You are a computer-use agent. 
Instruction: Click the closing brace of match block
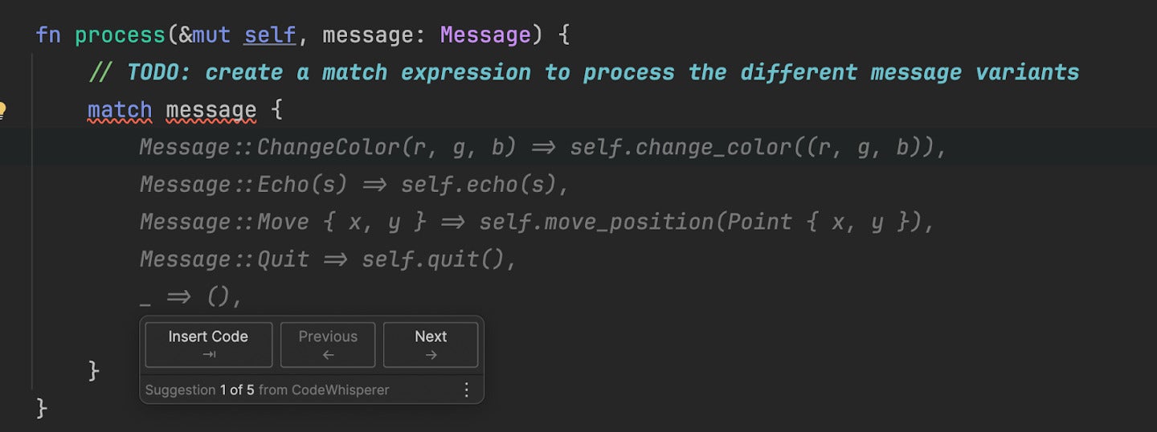pos(94,370)
